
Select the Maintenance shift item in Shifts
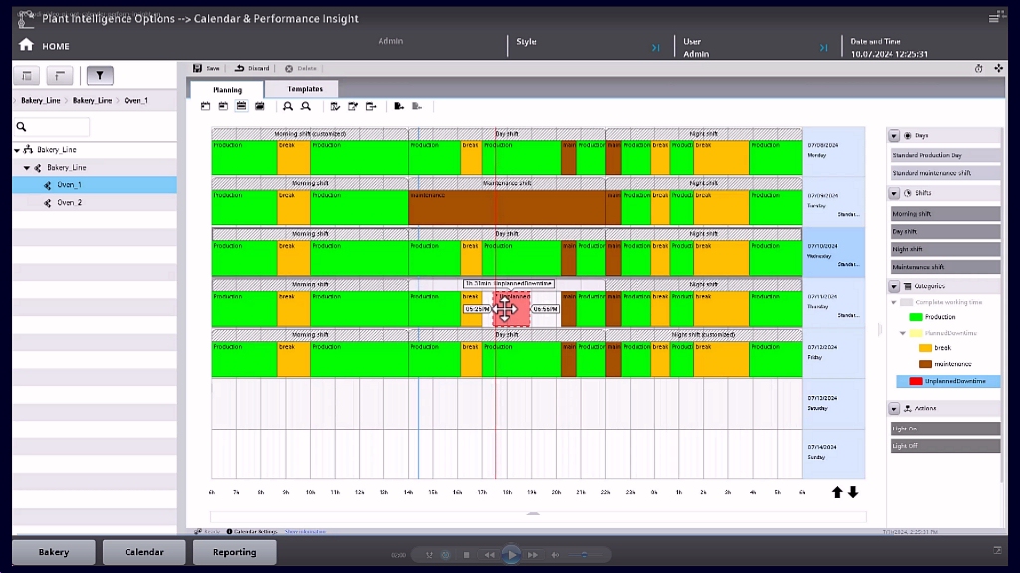click(944, 267)
